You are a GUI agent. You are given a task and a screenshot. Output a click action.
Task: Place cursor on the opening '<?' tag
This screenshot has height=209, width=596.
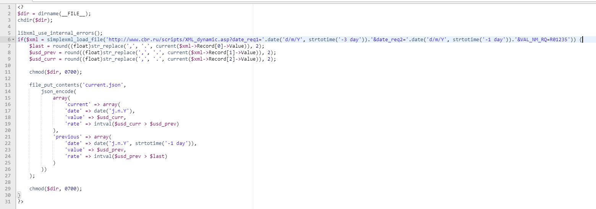pyautogui.click(x=20, y=7)
